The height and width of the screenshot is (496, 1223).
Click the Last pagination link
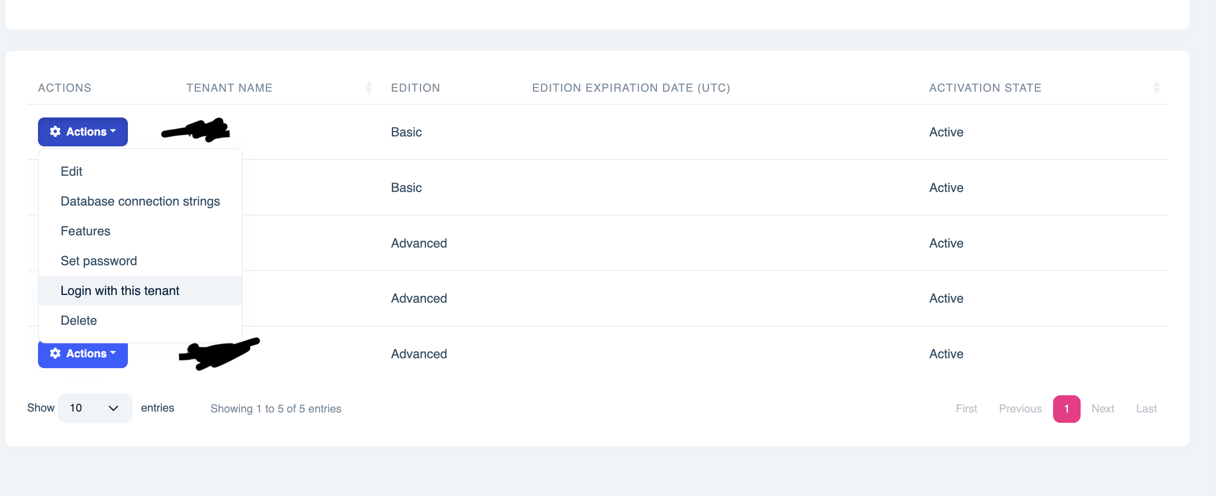pyautogui.click(x=1146, y=409)
